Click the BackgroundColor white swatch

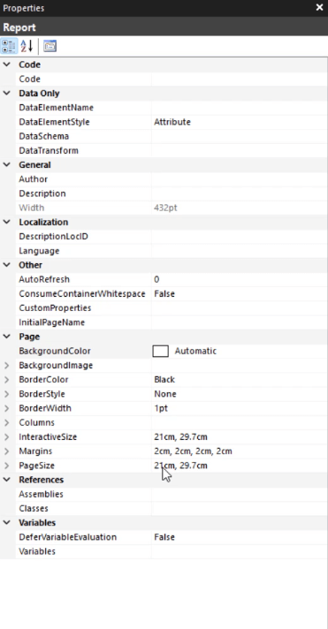[x=161, y=351]
